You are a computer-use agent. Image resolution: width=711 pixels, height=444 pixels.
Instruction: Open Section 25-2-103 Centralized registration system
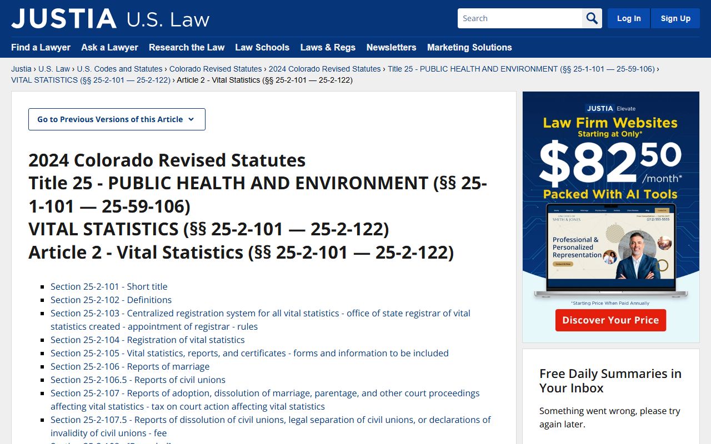(x=261, y=320)
